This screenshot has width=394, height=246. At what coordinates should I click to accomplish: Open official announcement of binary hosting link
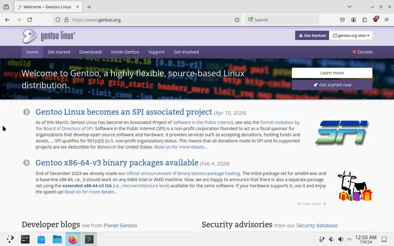(183, 173)
